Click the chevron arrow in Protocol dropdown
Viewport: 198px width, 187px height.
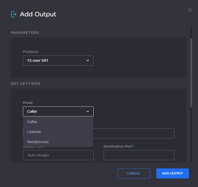tap(88, 60)
